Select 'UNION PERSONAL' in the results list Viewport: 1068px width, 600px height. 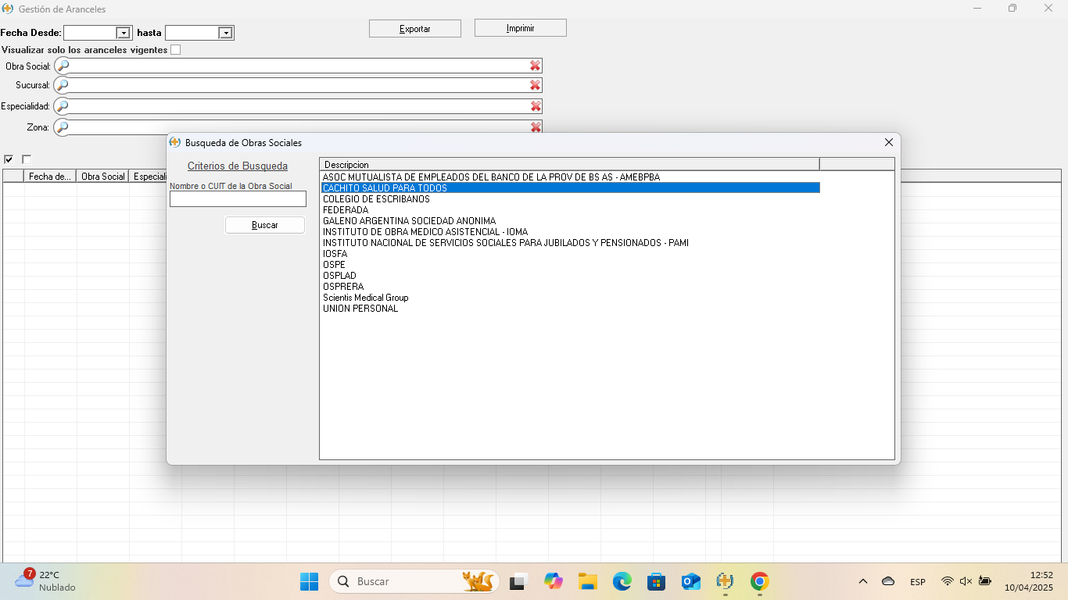(360, 309)
